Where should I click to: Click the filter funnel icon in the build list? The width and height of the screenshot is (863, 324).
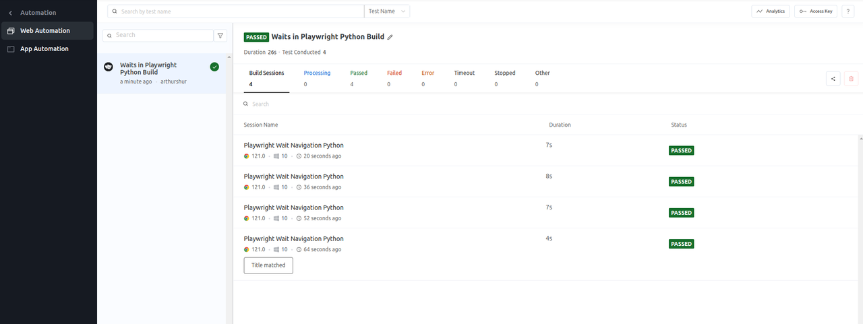[220, 35]
